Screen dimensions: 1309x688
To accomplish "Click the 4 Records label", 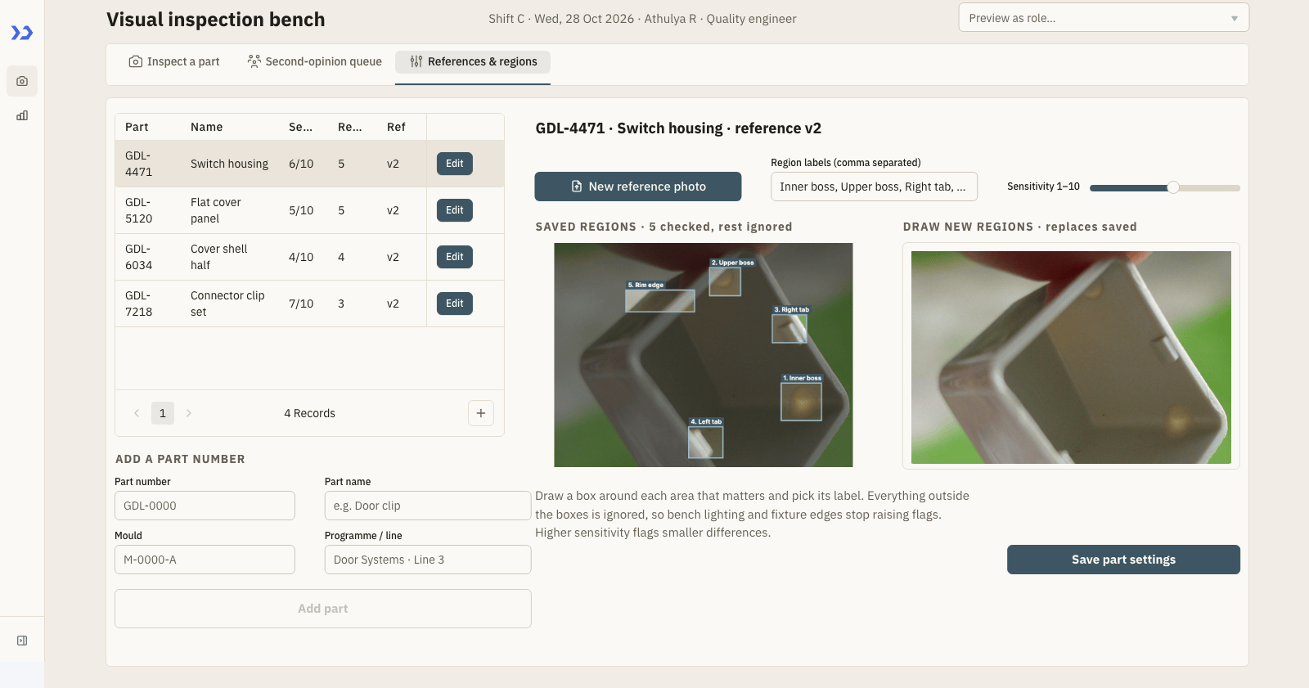I will coord(310,413).
